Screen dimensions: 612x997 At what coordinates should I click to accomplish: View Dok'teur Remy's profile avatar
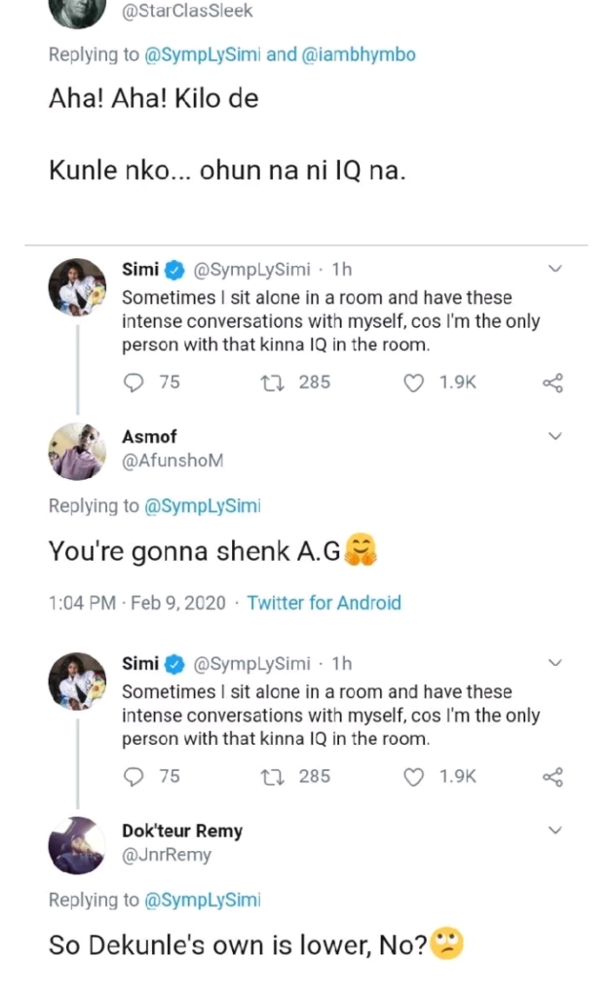tap(77, 845)
